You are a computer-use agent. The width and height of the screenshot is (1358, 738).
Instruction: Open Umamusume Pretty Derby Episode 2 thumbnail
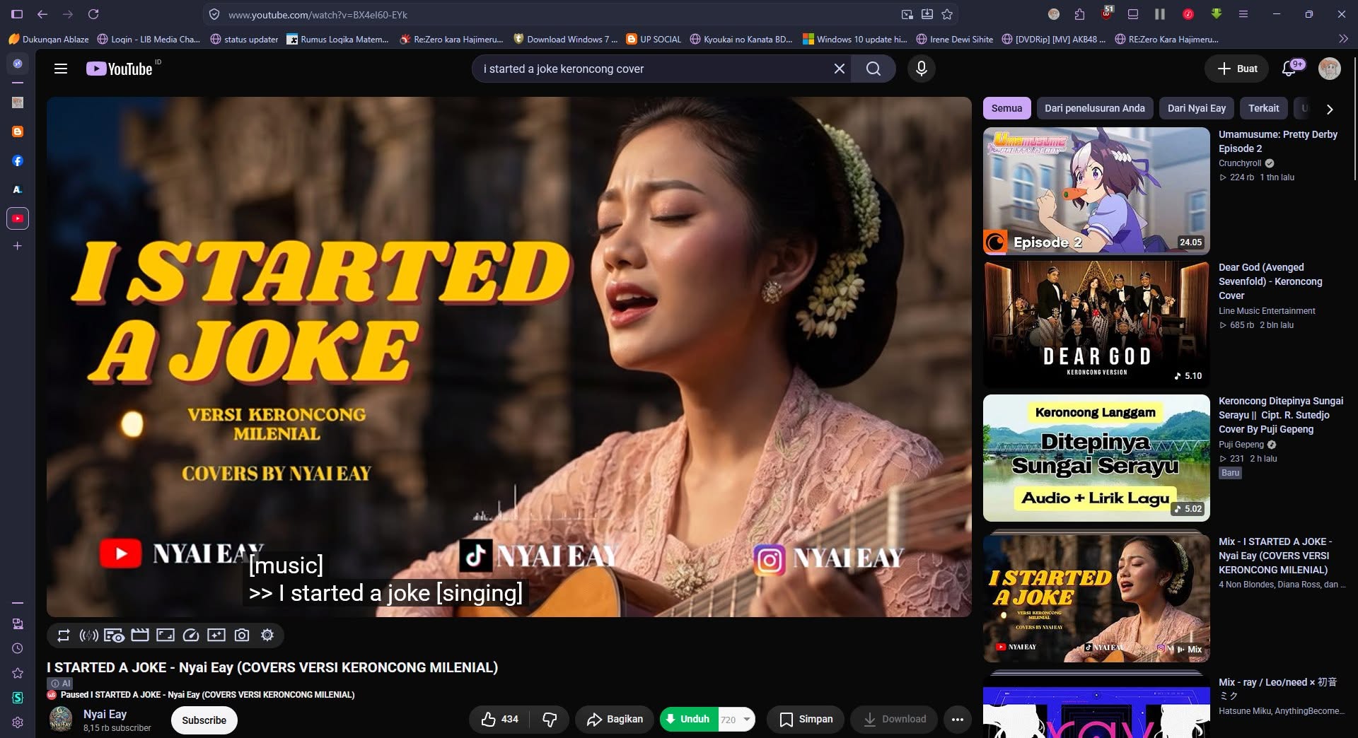(1096, 191)
